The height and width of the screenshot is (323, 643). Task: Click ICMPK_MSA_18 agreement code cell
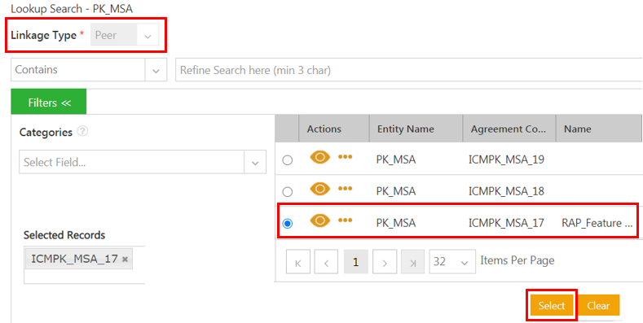[x=506, y=191]
